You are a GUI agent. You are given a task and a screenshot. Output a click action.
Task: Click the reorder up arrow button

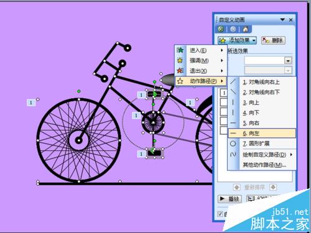[237, 187]
